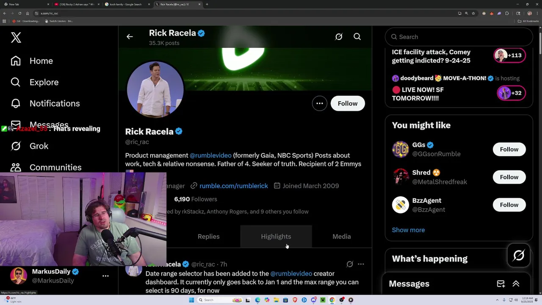This screenshot has width=542, height=305.
Task: Click the search box on X
Action: 459,37
